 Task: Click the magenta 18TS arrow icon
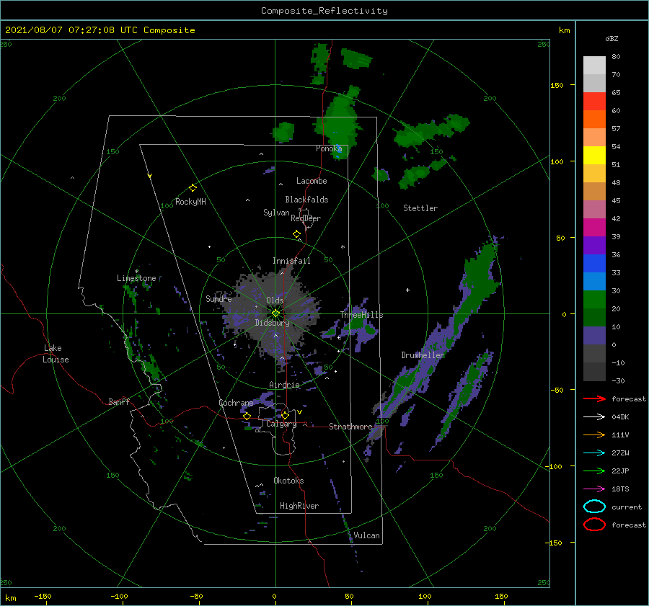coord(594,489)
